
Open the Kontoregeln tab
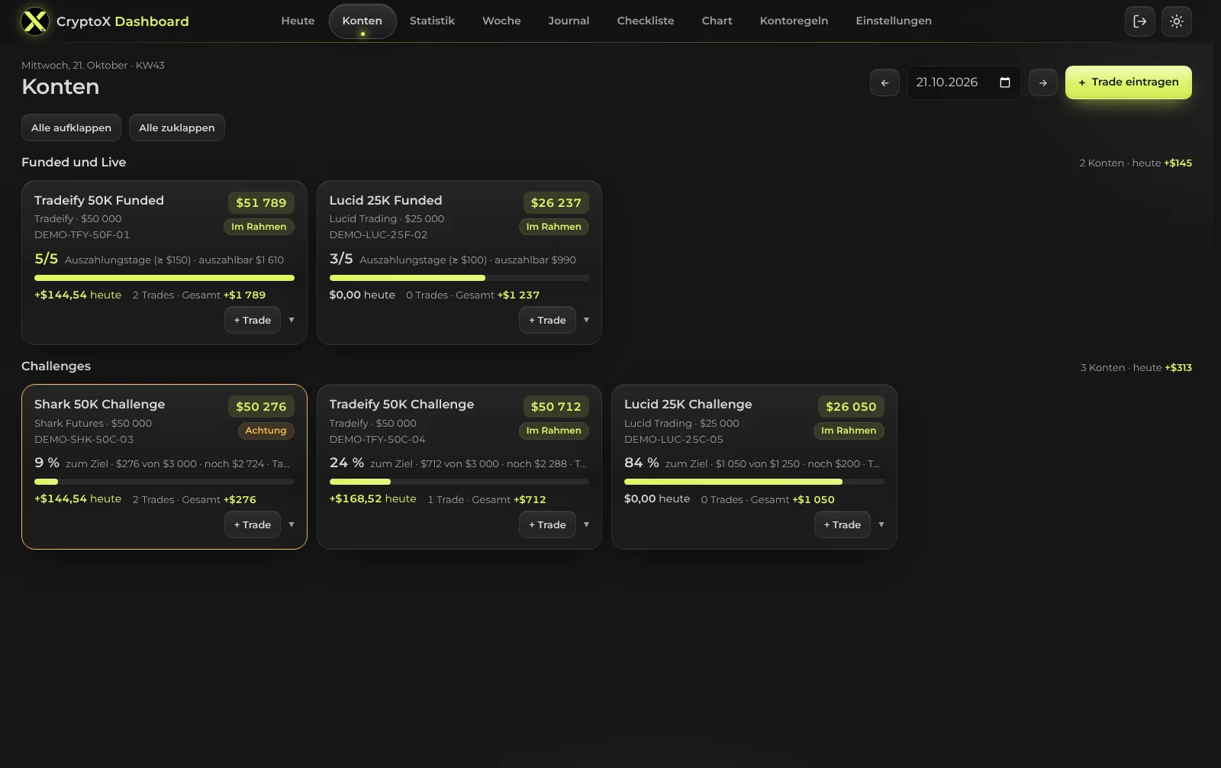(x=794, y=21)
